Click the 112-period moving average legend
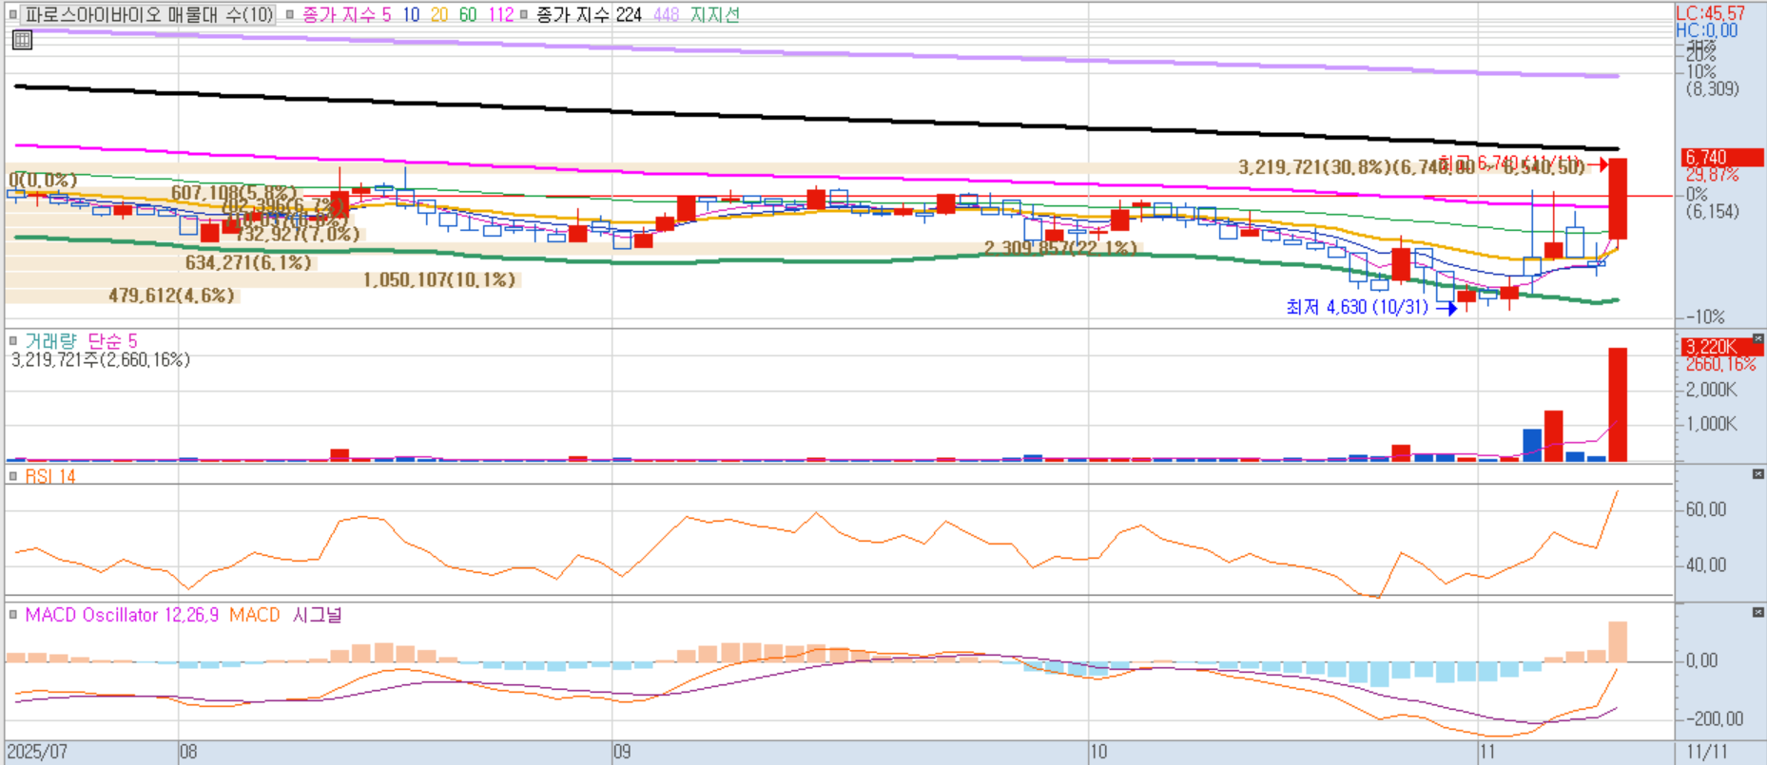The image size is (1767, 765). pos(500,15)
